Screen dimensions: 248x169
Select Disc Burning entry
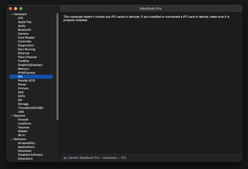pyautogui.click(x=27, y=49)
